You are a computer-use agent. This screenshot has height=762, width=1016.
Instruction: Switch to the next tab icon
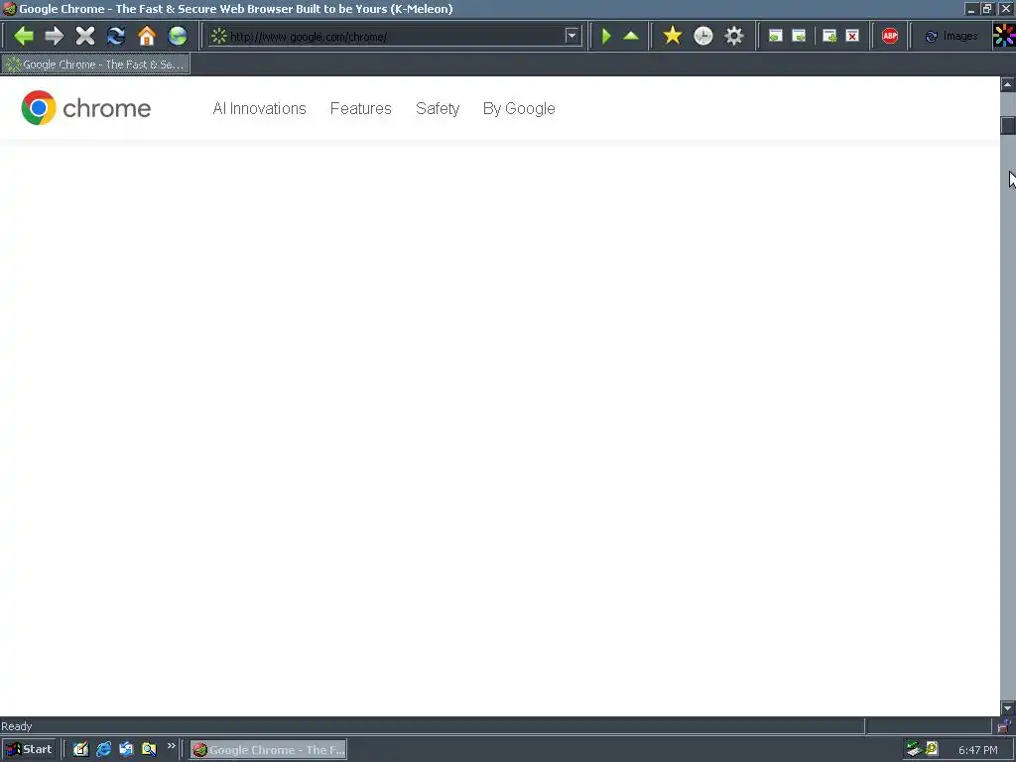[799, 36]
